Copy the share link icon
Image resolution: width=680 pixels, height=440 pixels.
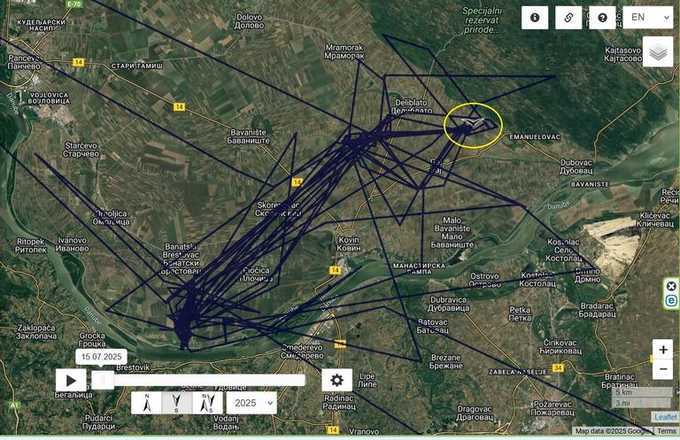[568, 18]
